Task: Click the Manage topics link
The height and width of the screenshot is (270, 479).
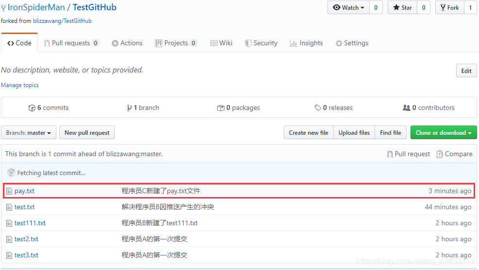Action: click(x=20, y=85)
